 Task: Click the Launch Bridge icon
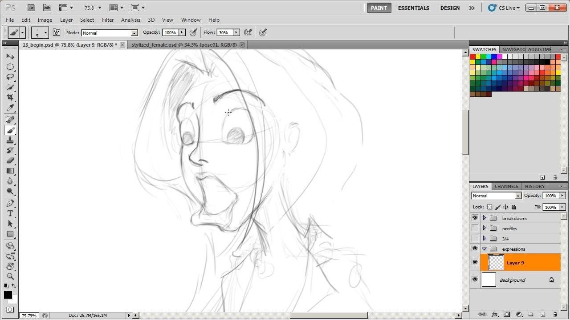tap(31, 8)
